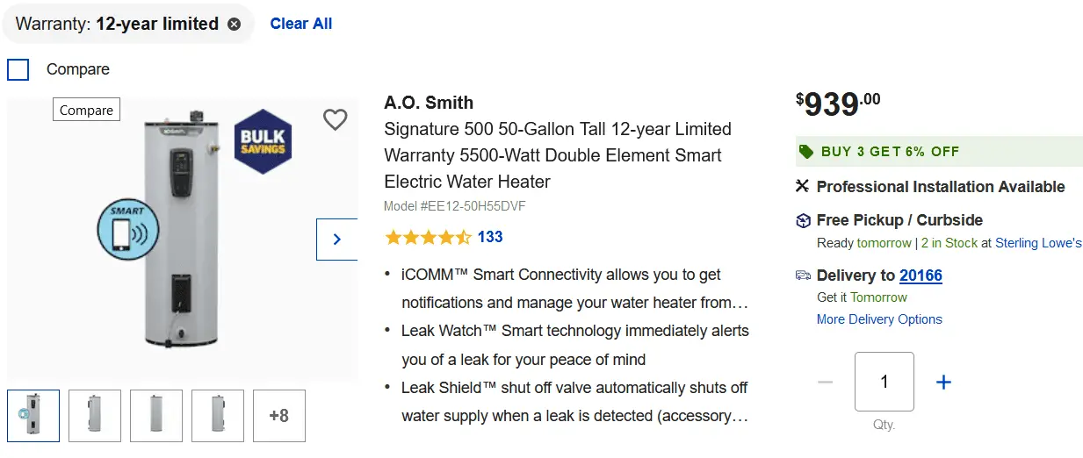Viewport: 1083px width, 458px height.
Task: Increase quantity with the plus icon
Action: [943, 382]
